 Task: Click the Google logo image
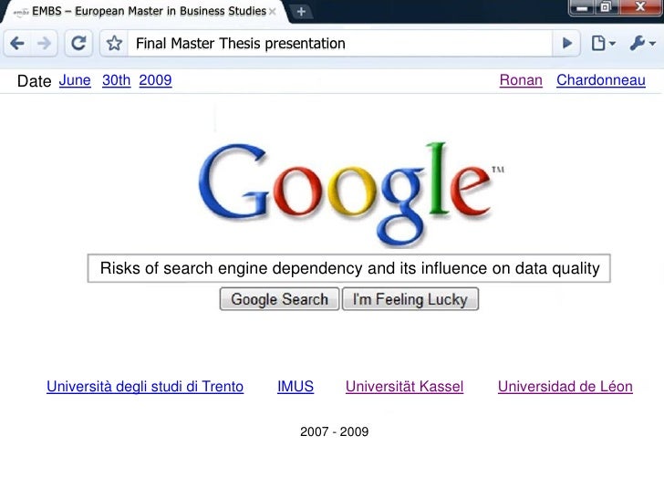pos(351,194)
